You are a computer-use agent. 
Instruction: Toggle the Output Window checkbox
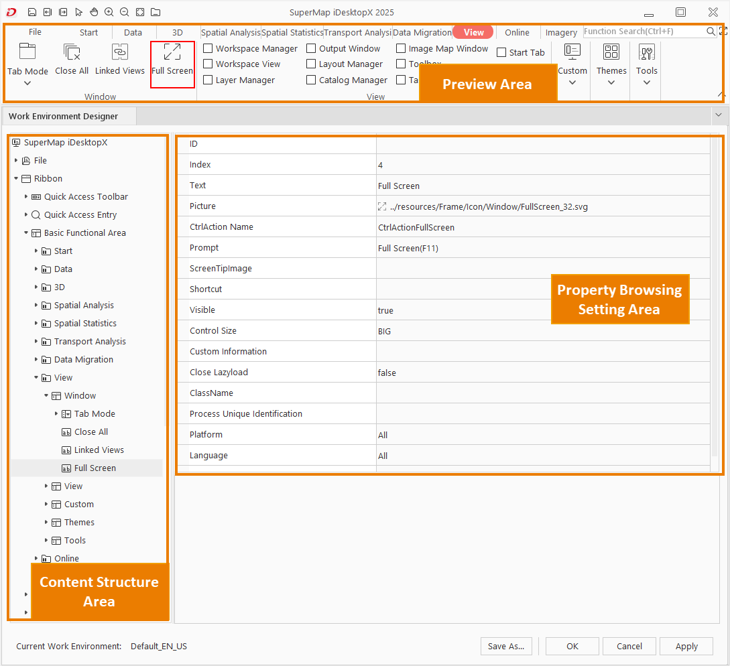point(311,48)
